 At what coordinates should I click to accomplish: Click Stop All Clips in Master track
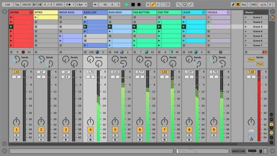[246, 52]
